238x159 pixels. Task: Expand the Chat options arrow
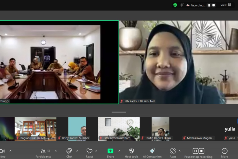click(77, 151)
